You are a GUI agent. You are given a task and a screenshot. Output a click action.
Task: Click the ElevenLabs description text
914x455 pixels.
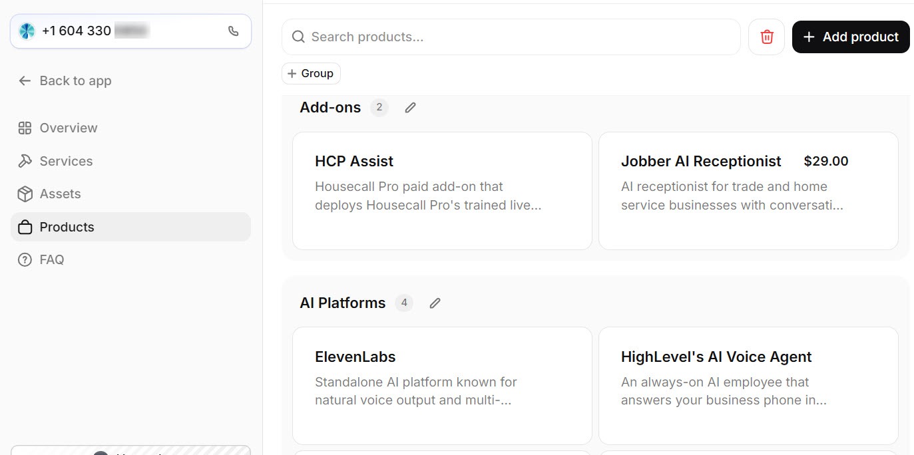(x=416, y=391)
